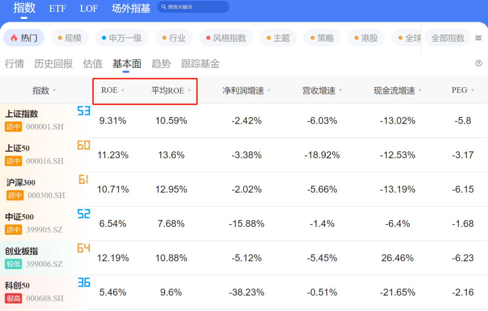Click the score badge 53 for 上证指数
The height and width of the screenshot is (311, 488).
(x=84, y=111)
